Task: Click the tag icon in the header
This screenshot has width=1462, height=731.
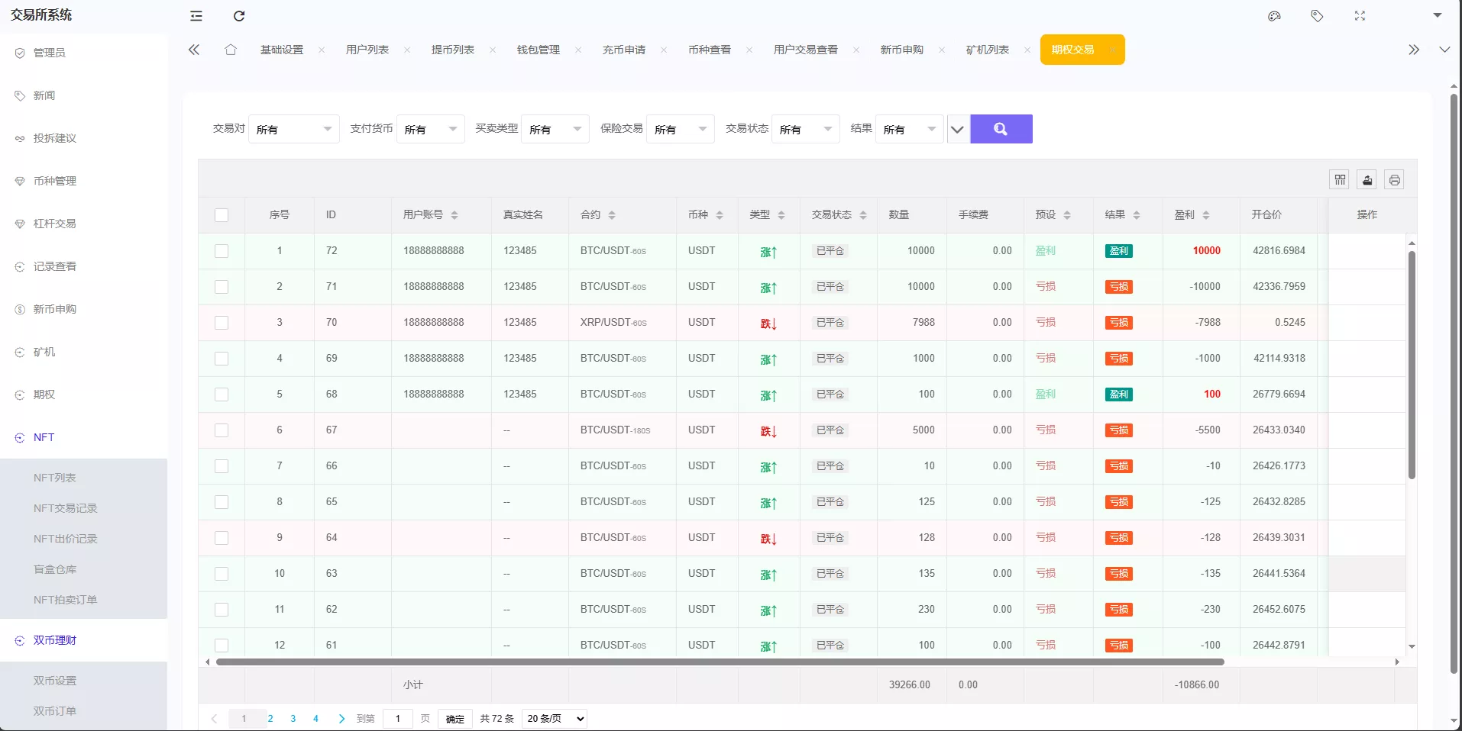Action: [1317, 16]
